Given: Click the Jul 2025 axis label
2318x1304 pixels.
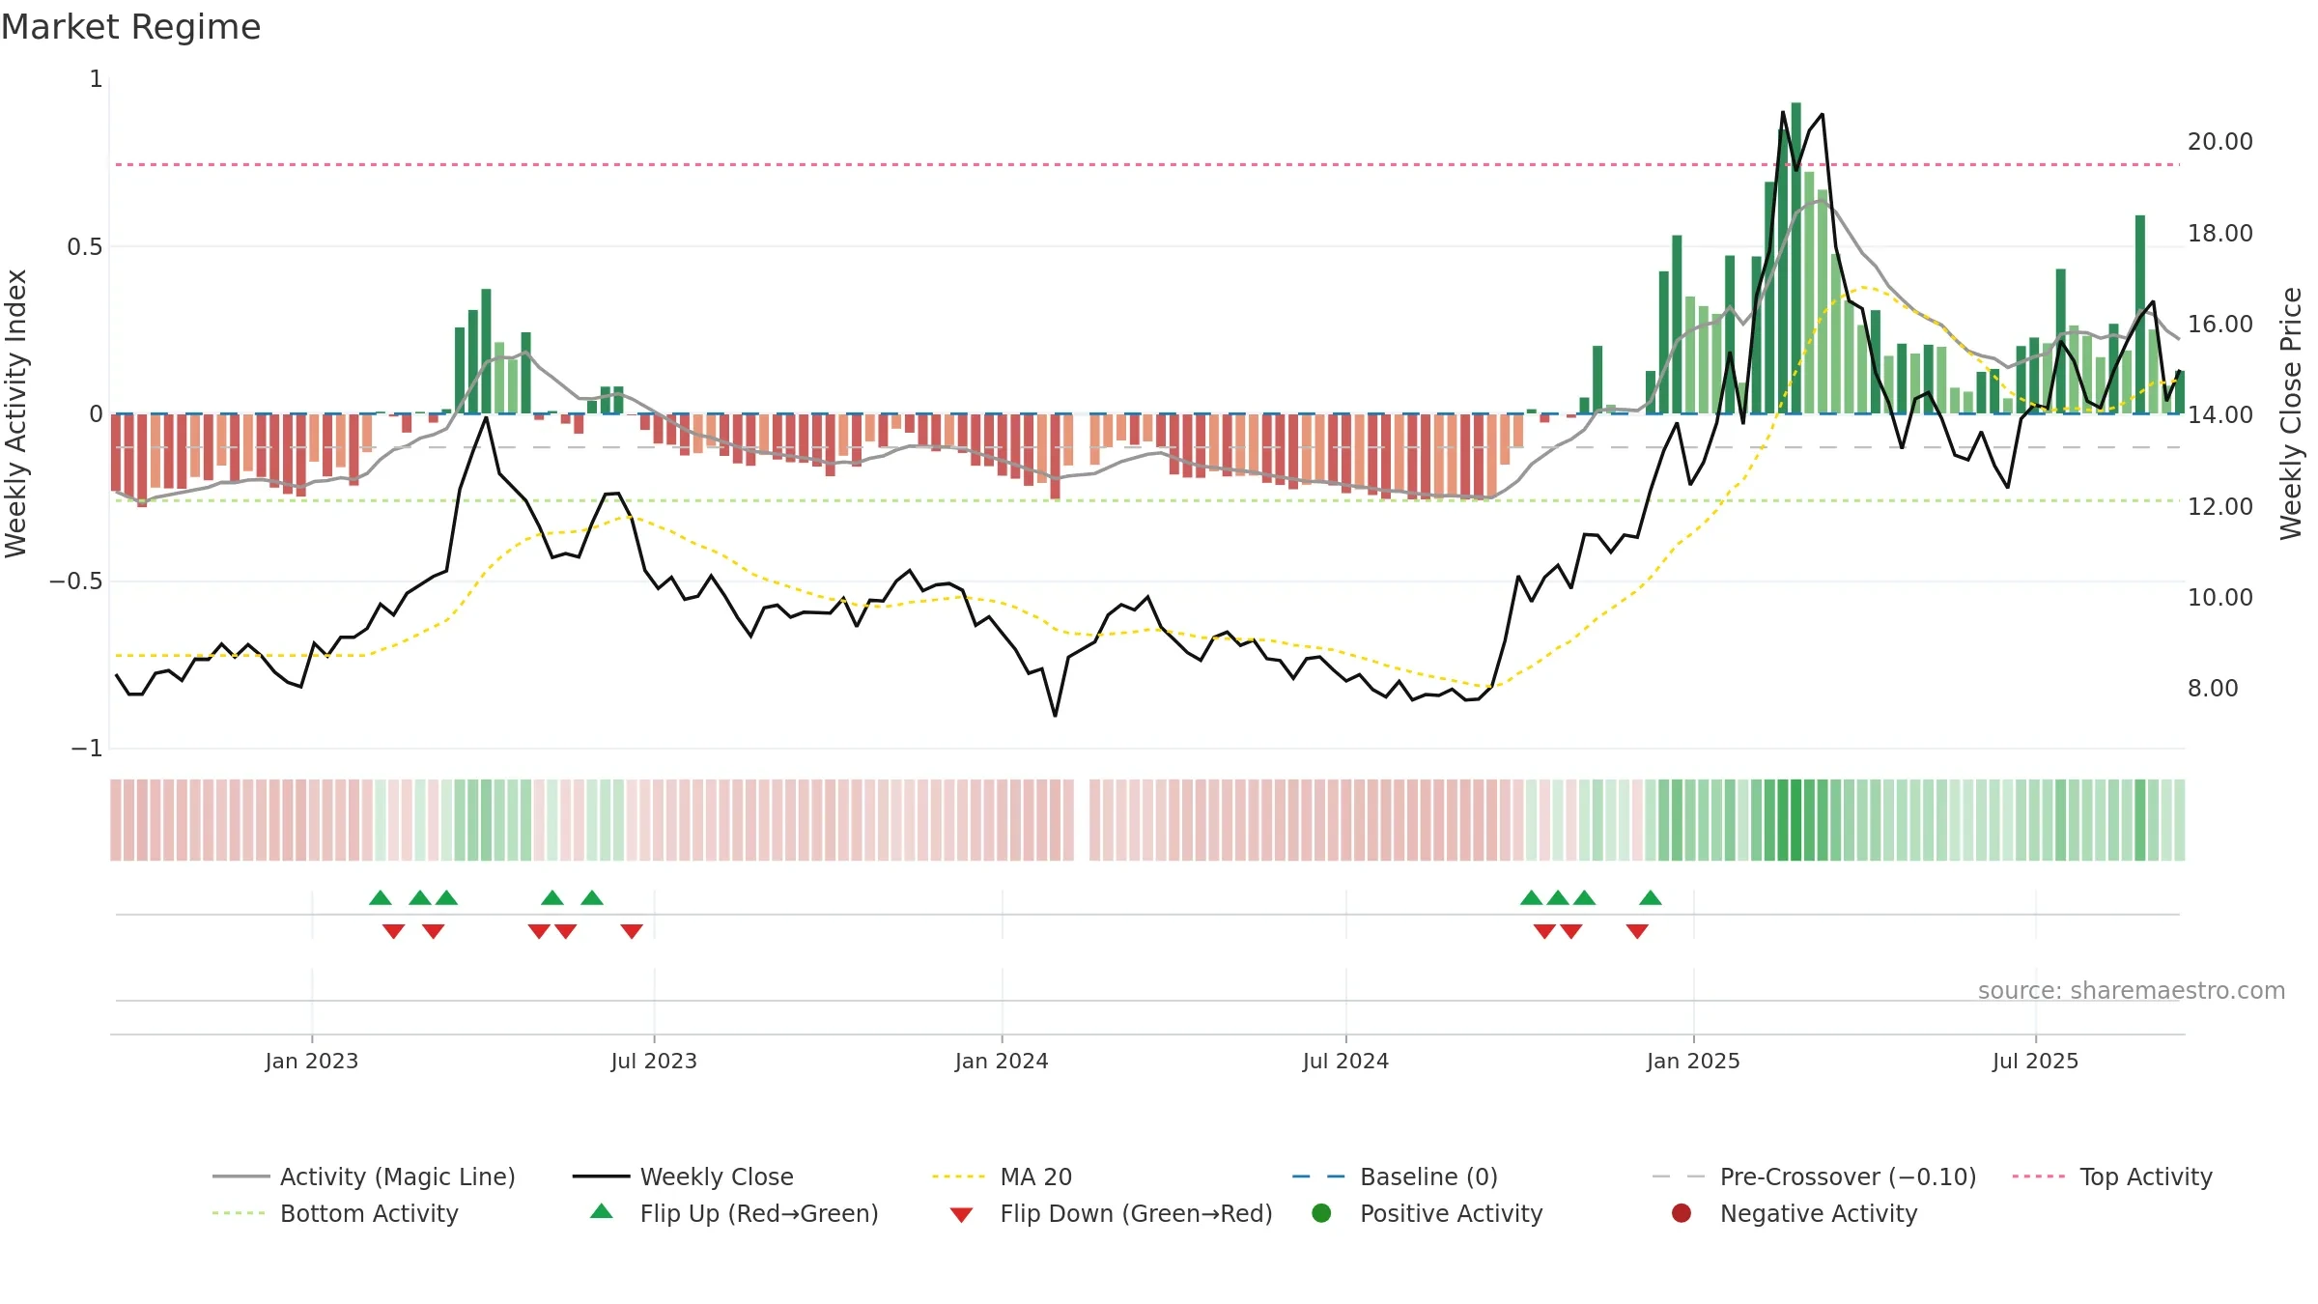Looking at the screenshot, I should tap(2035, 1061).
